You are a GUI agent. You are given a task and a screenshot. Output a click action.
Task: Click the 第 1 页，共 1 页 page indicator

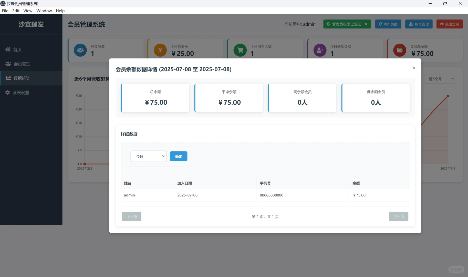point(265,217)
